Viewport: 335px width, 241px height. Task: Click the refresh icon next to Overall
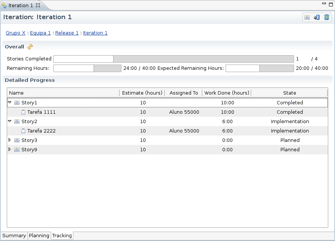tap(30, 47)
